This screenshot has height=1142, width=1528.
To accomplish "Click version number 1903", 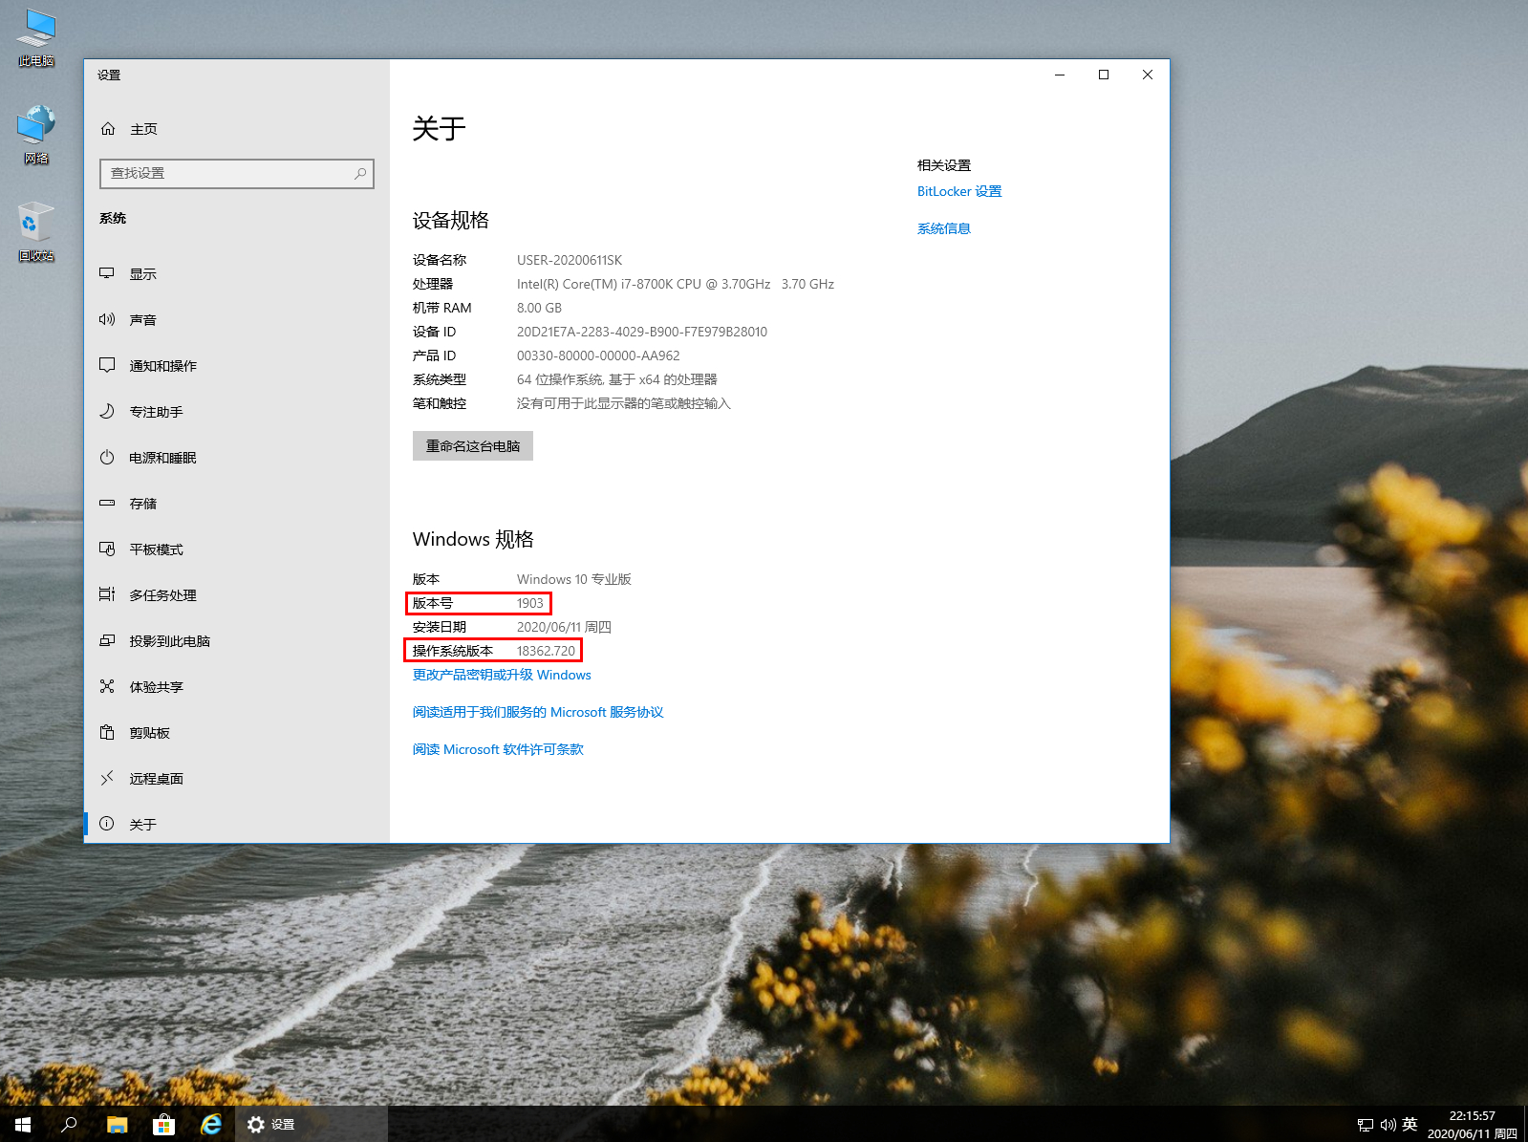I will click(530, 603).
